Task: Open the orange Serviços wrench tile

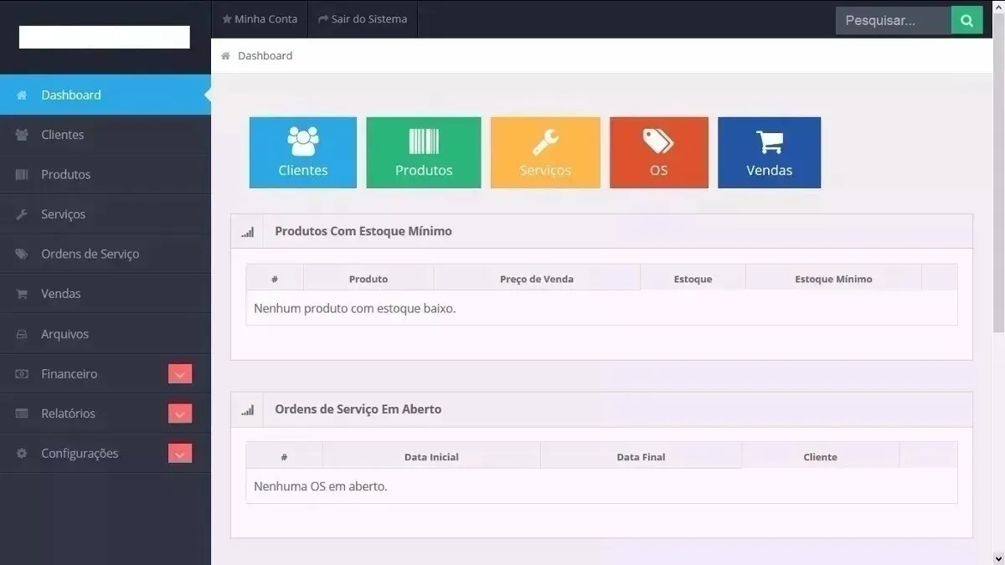Action: coord(545,152)
